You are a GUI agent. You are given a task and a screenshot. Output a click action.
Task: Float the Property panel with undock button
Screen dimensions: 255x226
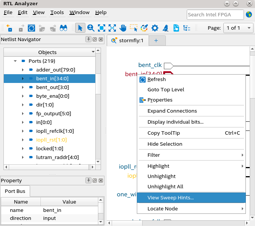coord(95,180)
